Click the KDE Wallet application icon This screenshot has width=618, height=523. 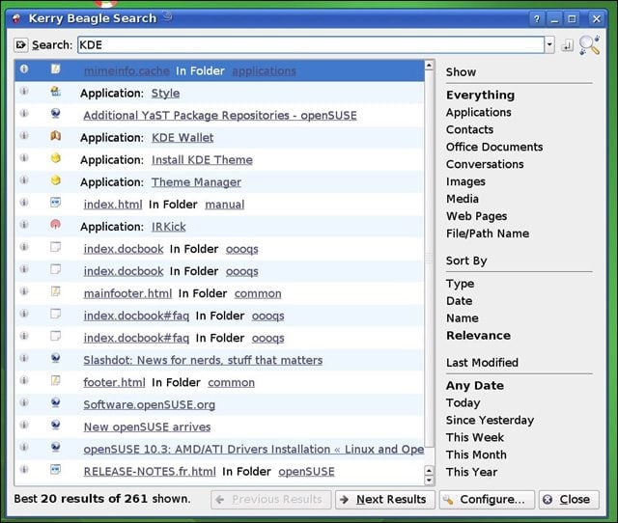pos(56,136)
